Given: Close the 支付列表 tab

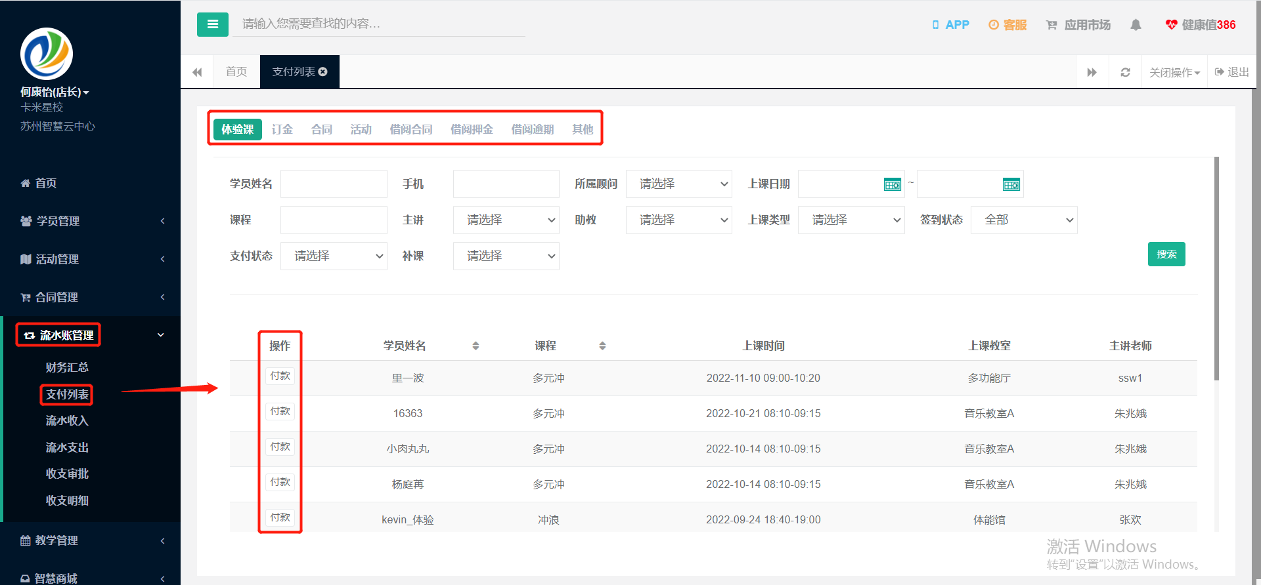Looking at the screenshot, I should point(323,71).
